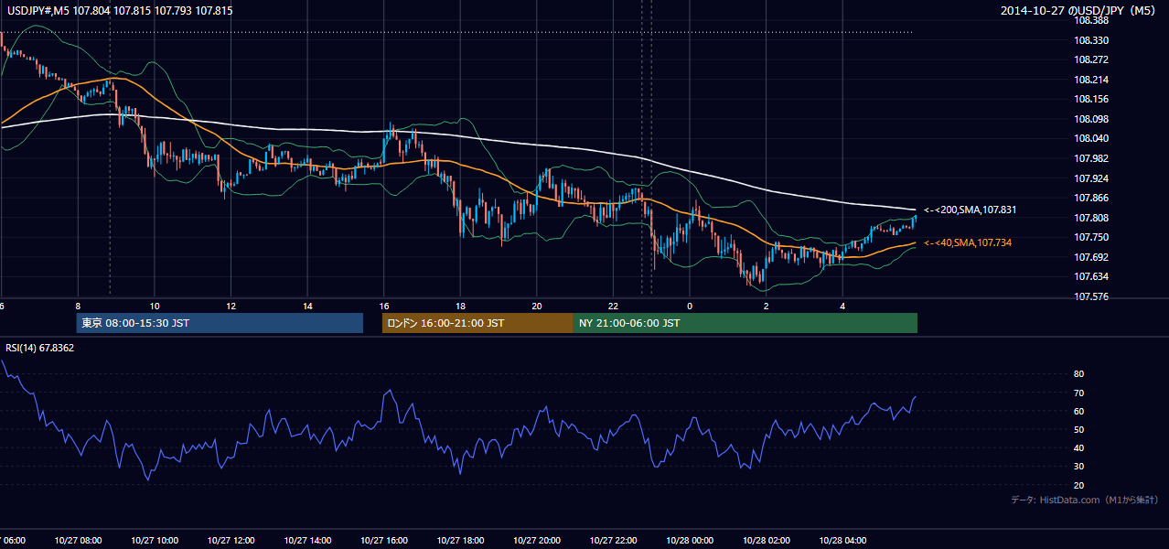
Task: Click the データ: HistData.com source credit
Action: 1085,500
